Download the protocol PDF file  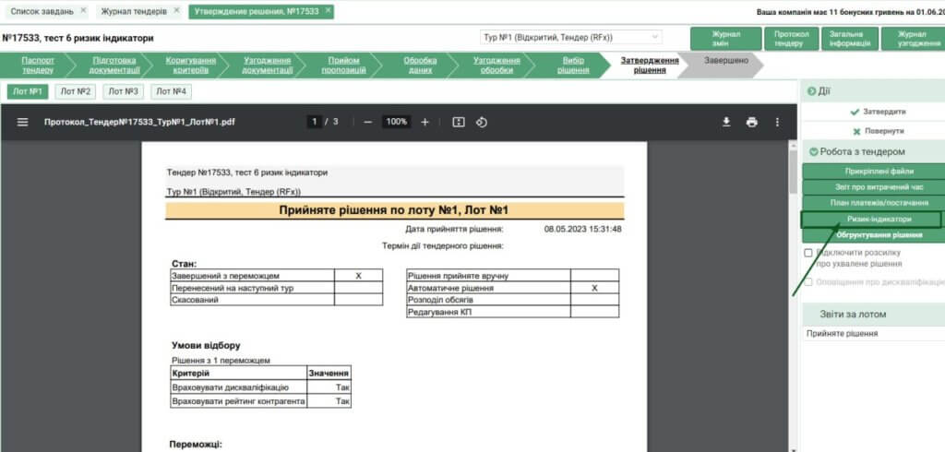[x=726, y=122]
